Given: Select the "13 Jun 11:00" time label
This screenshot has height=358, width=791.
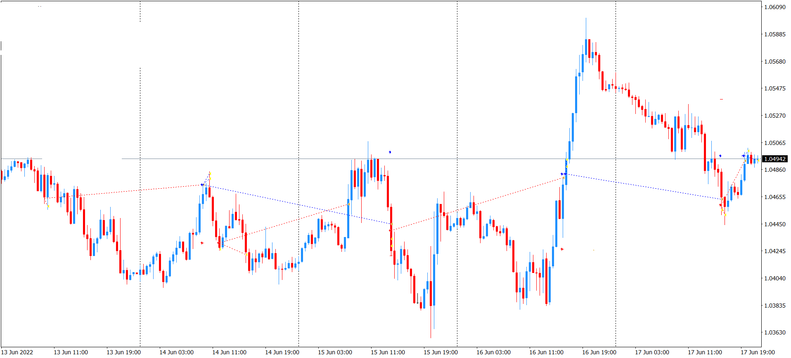Looking at the screenshot, I should [71, 352].
